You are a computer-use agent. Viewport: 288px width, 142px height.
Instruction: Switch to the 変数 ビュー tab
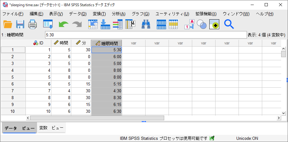tap(51, 128)
